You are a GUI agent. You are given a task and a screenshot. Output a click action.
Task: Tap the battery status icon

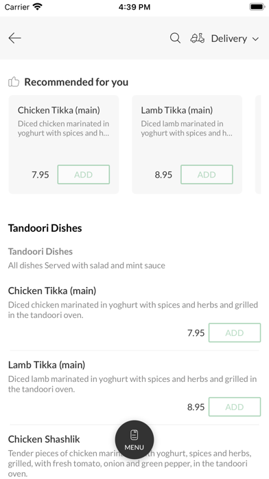tap(257, 7)
